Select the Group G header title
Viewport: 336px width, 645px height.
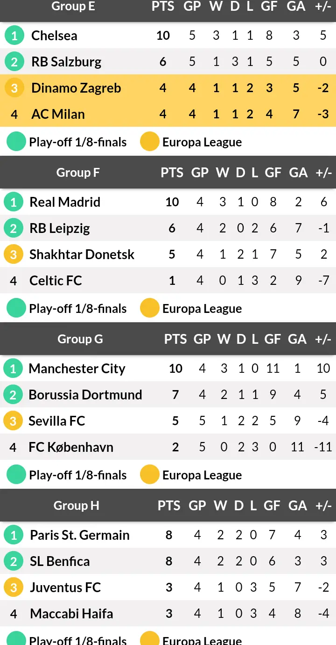(80, 339)
